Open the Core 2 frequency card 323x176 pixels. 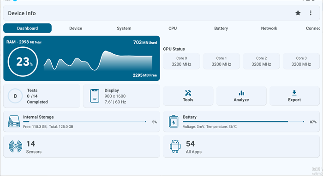coord(262,61)
